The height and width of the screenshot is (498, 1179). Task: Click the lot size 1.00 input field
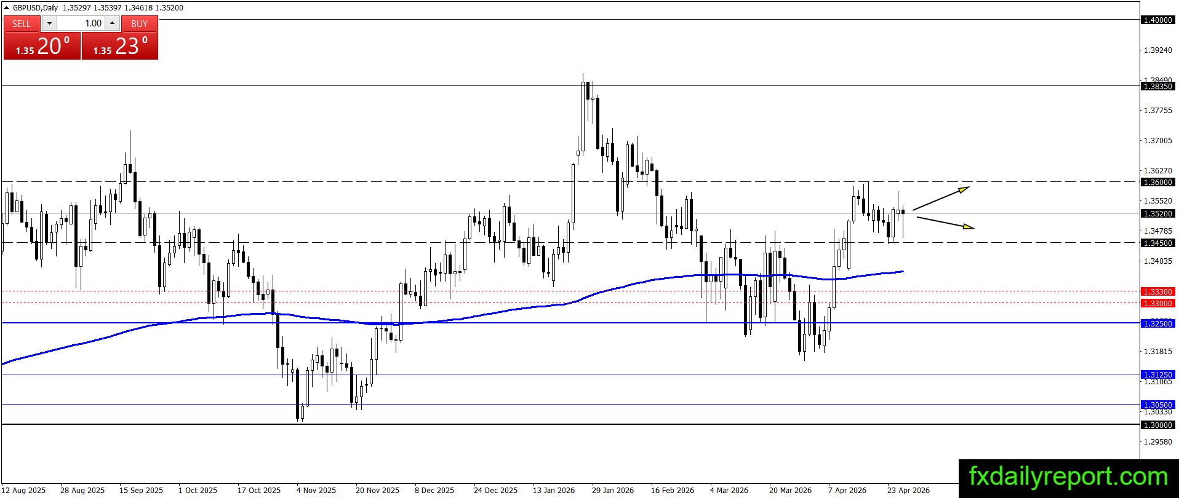point(81,23)
